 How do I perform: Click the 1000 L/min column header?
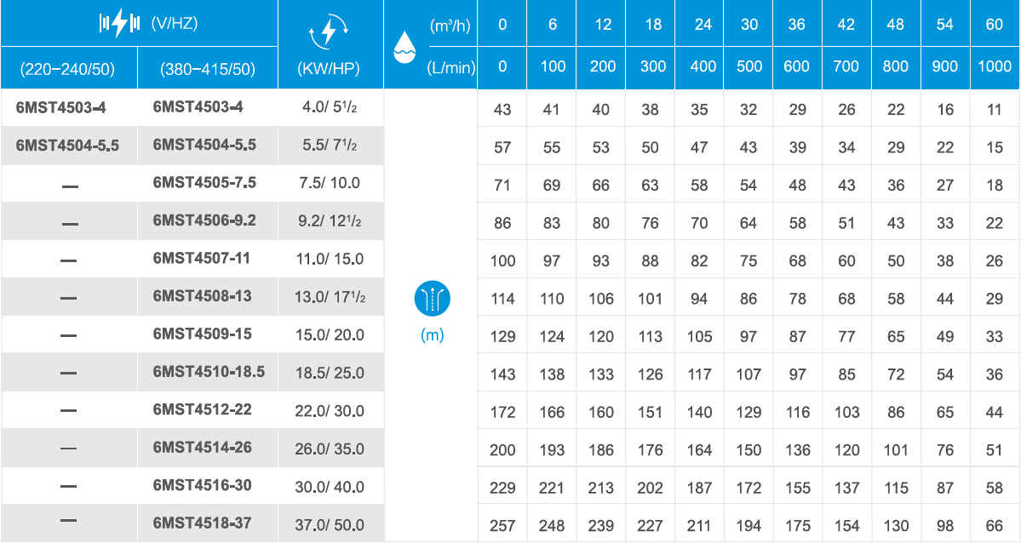[x=995, y=66]
